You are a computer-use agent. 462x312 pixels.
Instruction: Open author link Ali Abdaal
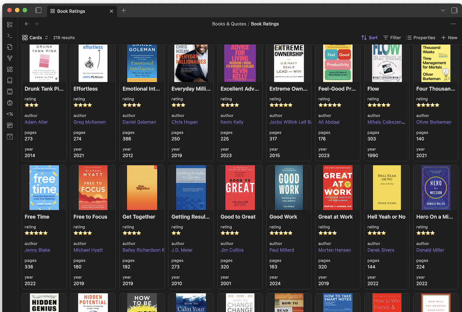(329, 122)
